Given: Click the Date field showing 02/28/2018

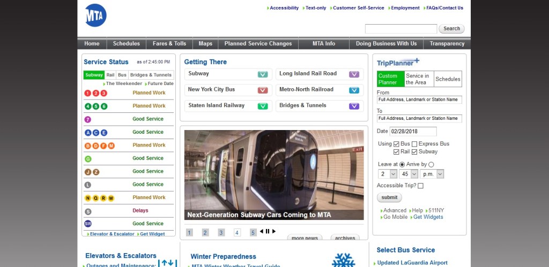Looking at the screenshot, I should [413, 132].
